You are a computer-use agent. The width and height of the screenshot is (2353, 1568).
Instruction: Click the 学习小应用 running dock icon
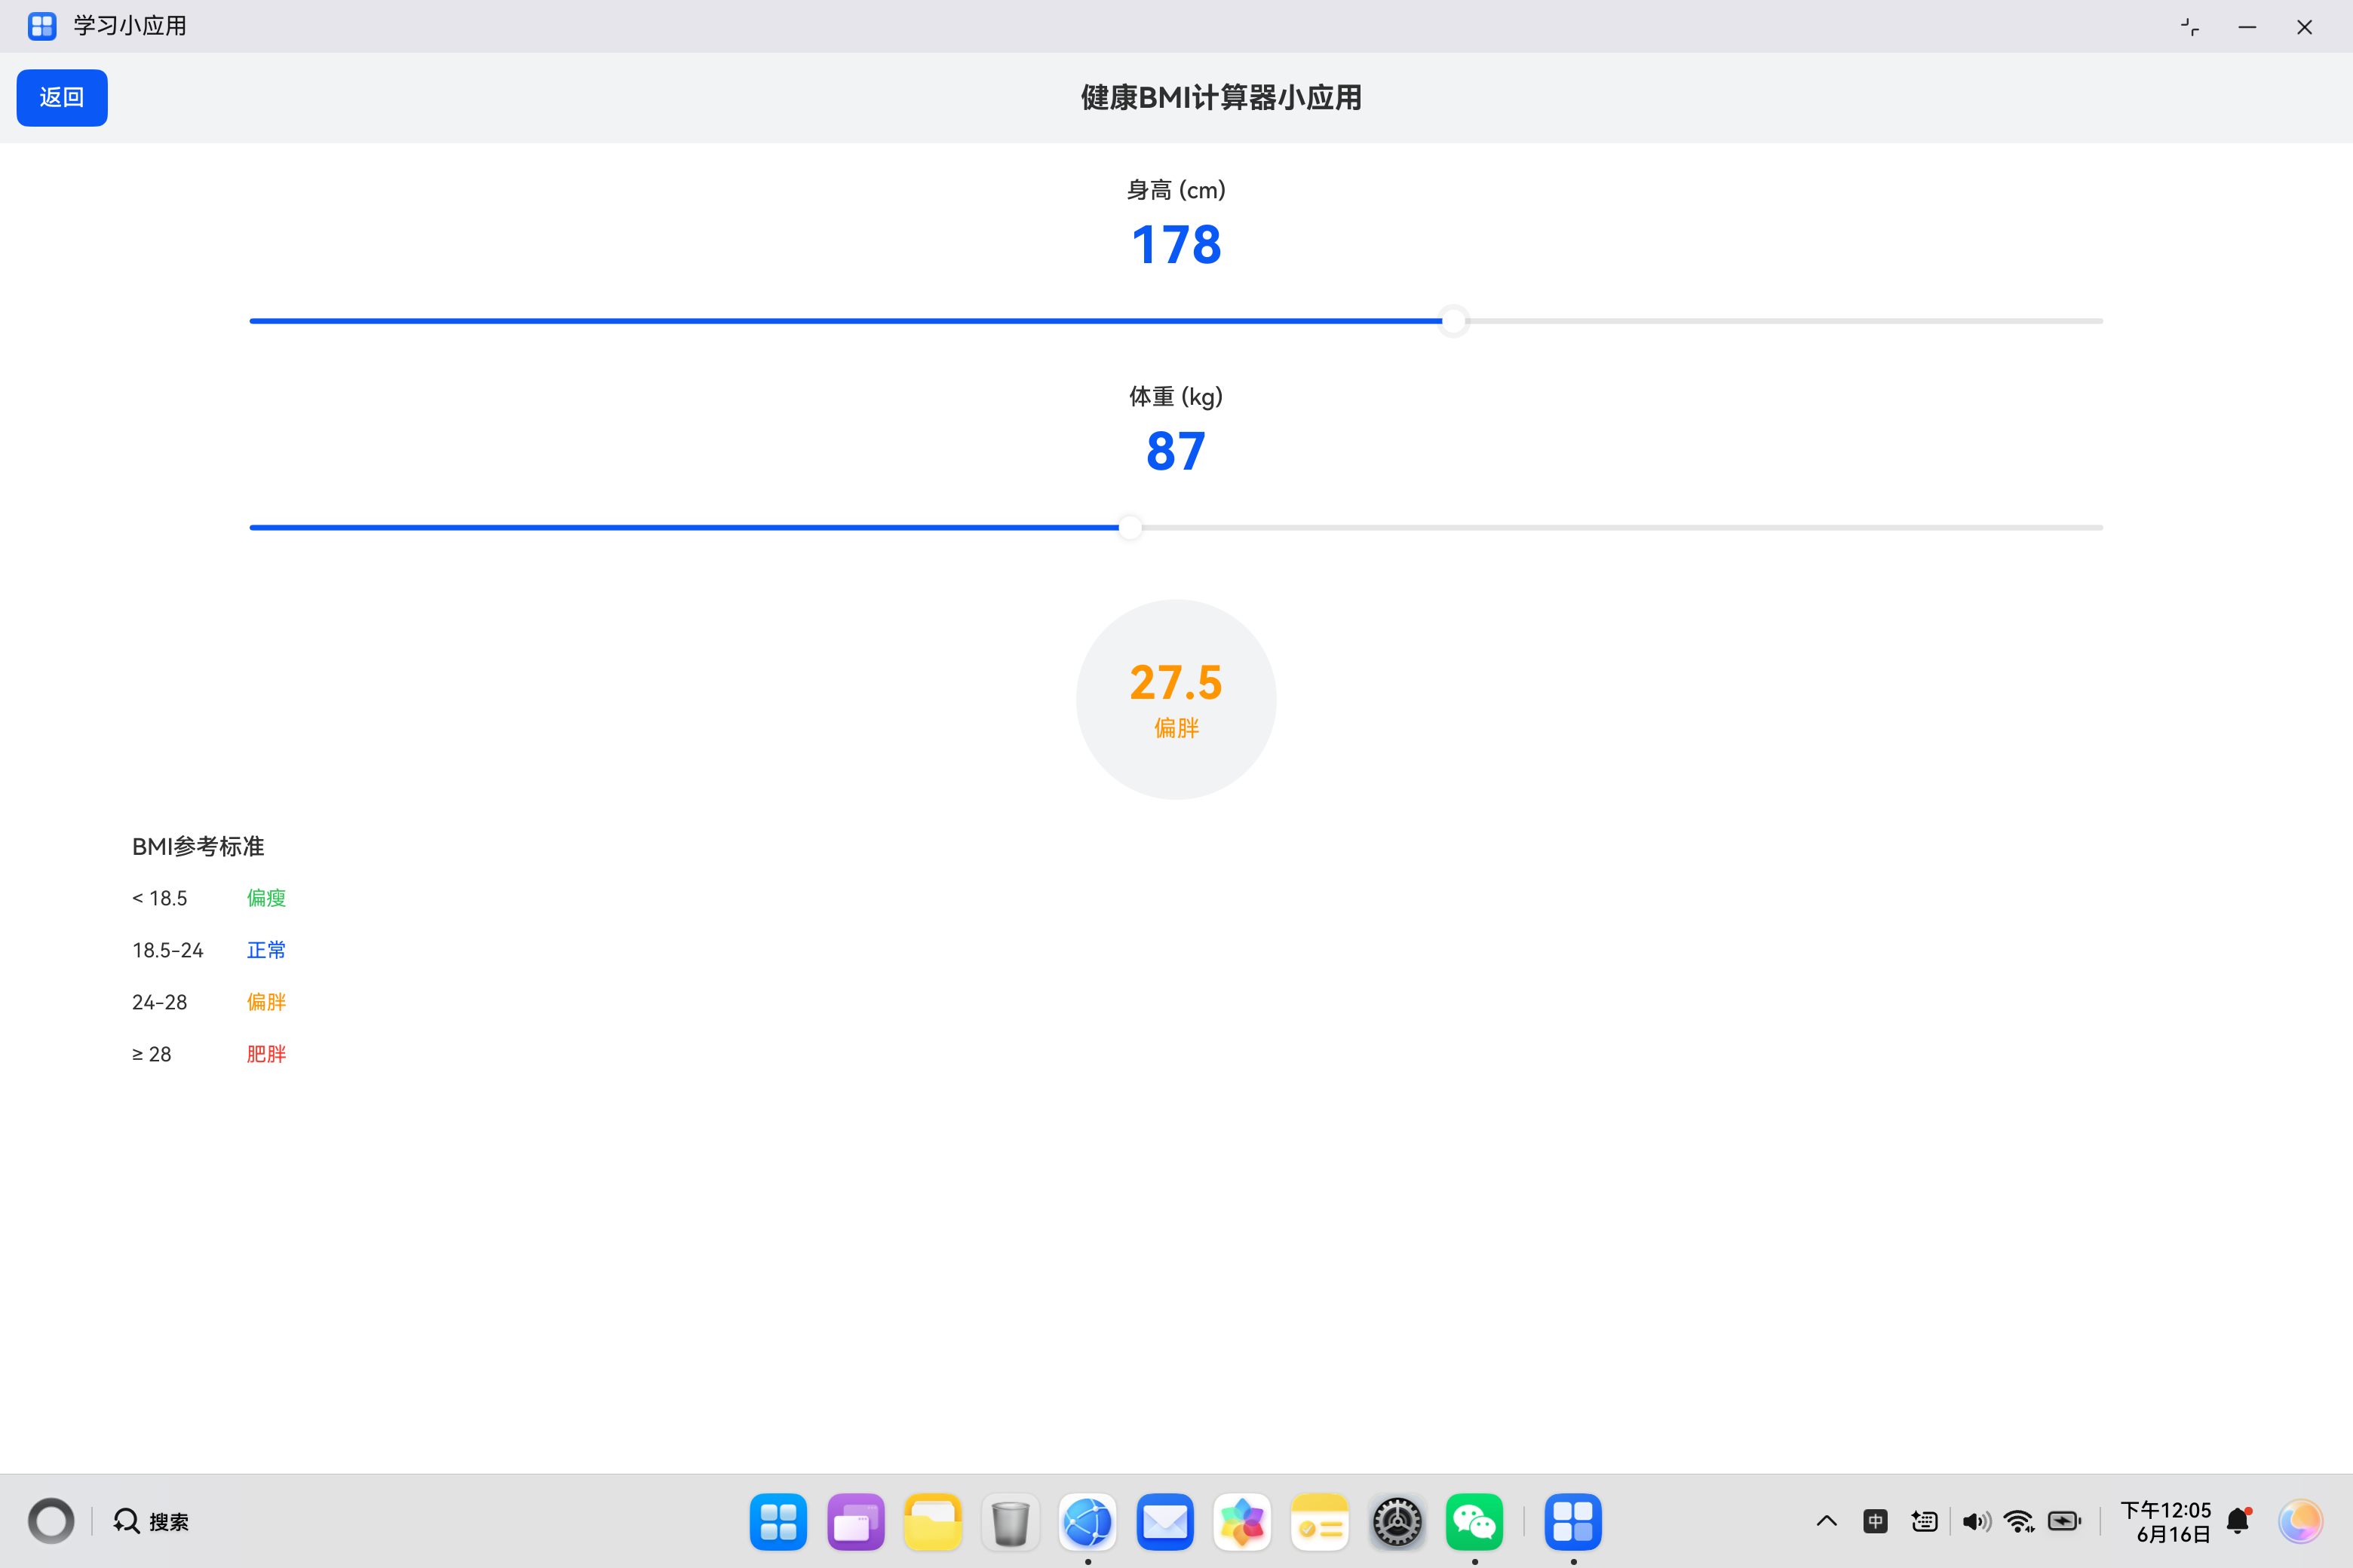[1572, 1521]
